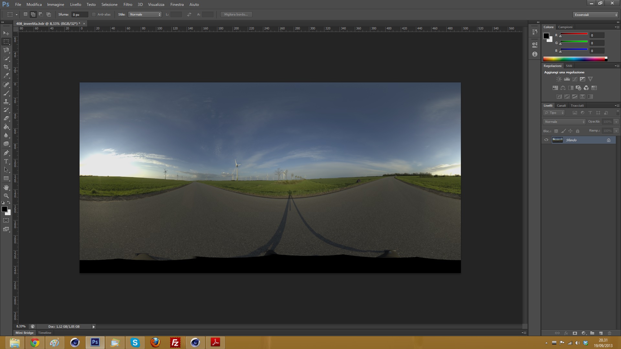621x349 pixels.
Task: Click the Migliora bordo button
Action: coord(236,15)
